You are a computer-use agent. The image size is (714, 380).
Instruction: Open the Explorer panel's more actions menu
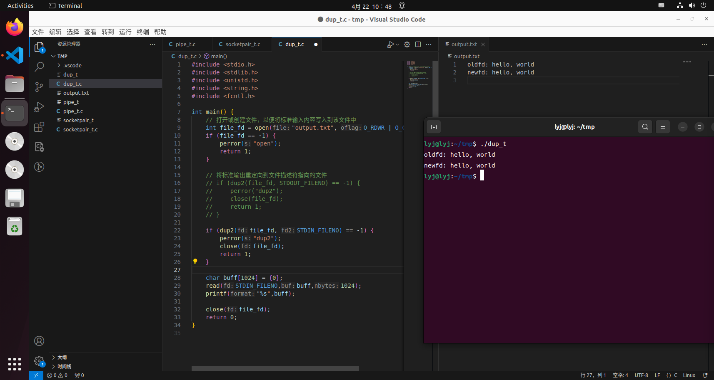pos(152,44)
